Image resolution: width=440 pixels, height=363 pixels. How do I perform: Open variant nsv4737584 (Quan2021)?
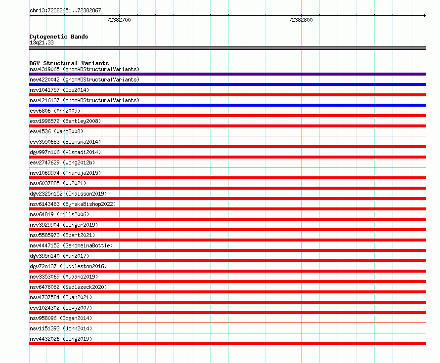click(61, 297)
